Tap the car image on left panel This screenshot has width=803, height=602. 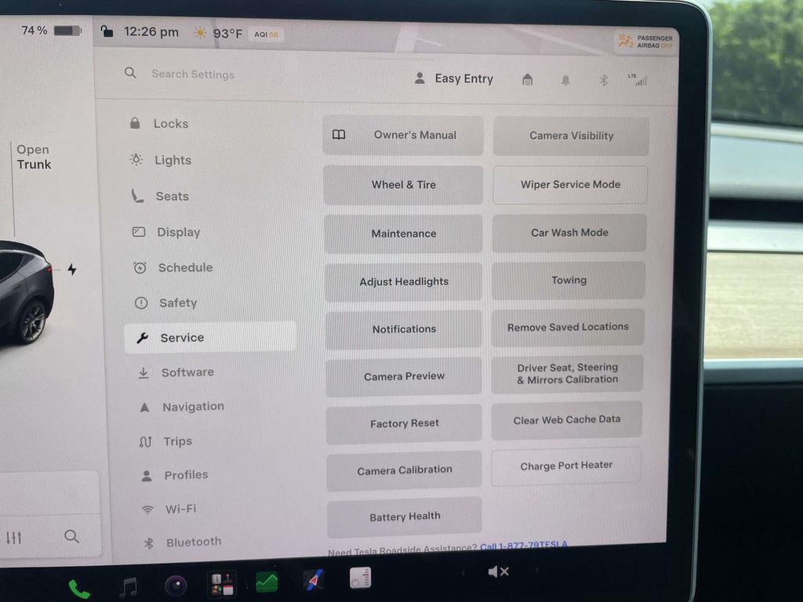tap(26, 292)
